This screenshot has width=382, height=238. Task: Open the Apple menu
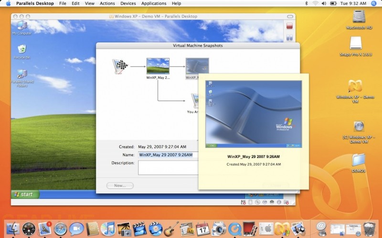pyautogui.click(x=8, y=3)
